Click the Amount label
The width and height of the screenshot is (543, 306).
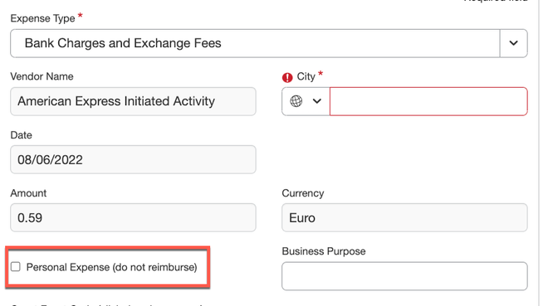(28, 193)
